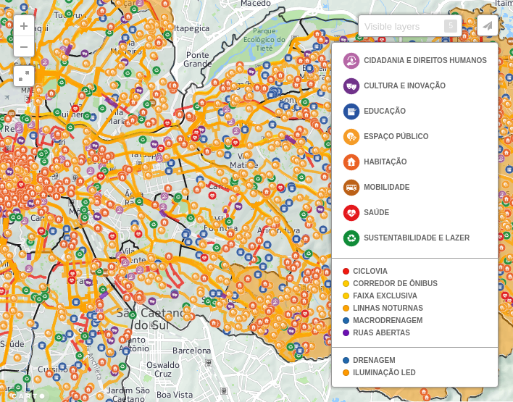Select LINHAS NOTURNAS layer label
Image resolution: width=513 pixels, height=402 pixels.
pyautogui.click(x=388, y=308)
